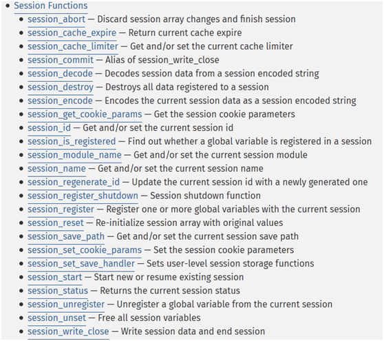
Task: Go to session_get_cookie_params page
Action: (85, 114)
